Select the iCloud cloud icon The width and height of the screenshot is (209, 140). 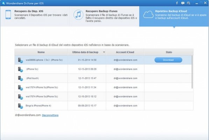point(148,14)
